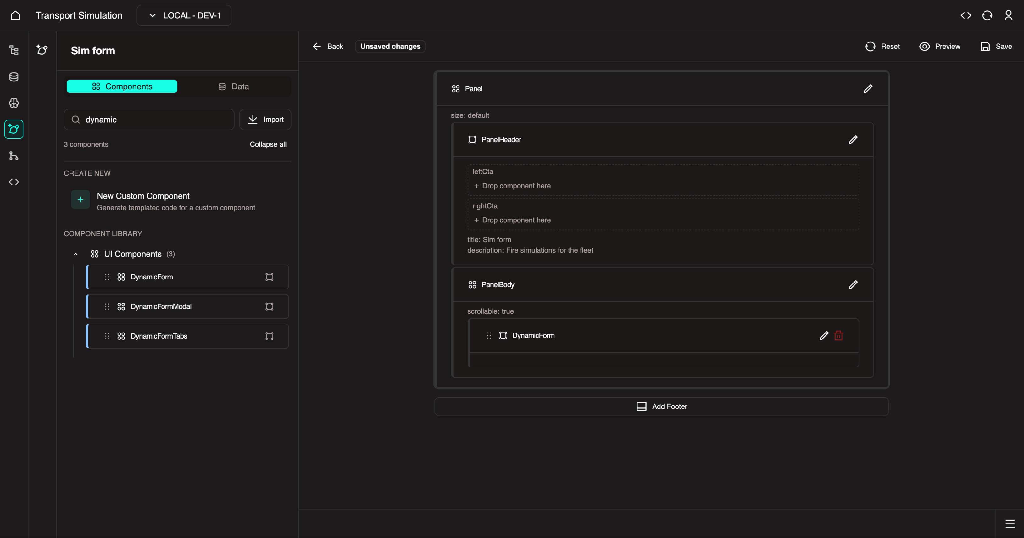Switch to the Data tab
The image size is (1024, 538).
[x=234, y=86]
